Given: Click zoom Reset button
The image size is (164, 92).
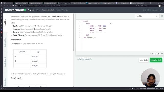Looking at the screenshot, I should tap(141, 88).
